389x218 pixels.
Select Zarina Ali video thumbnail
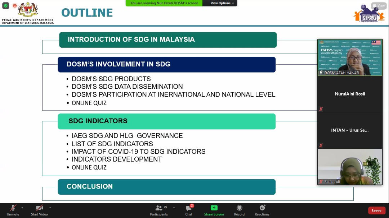350,167
